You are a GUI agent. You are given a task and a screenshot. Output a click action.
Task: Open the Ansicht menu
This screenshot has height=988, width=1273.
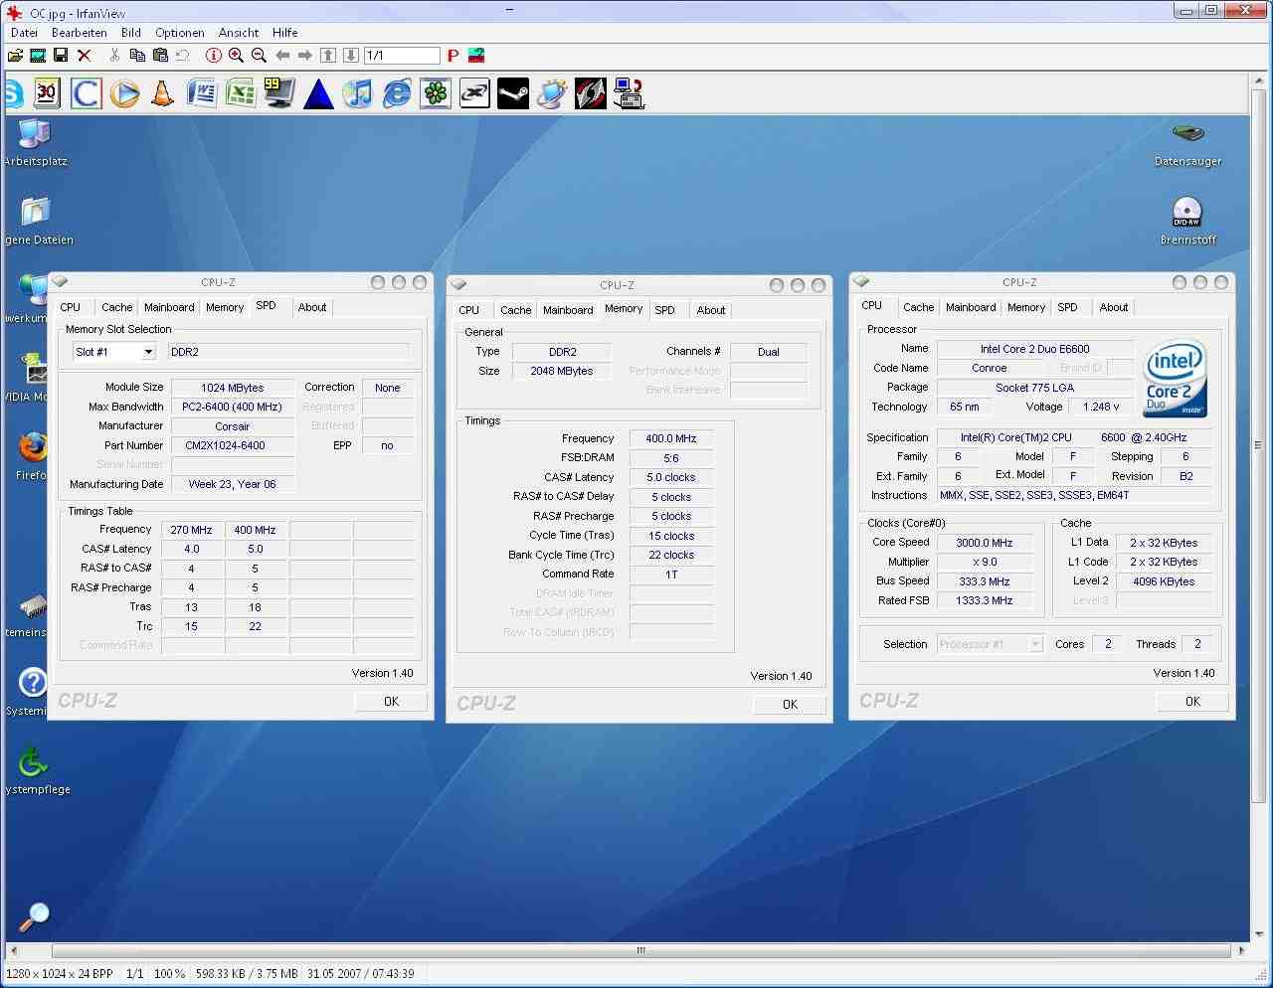point(239,33)
